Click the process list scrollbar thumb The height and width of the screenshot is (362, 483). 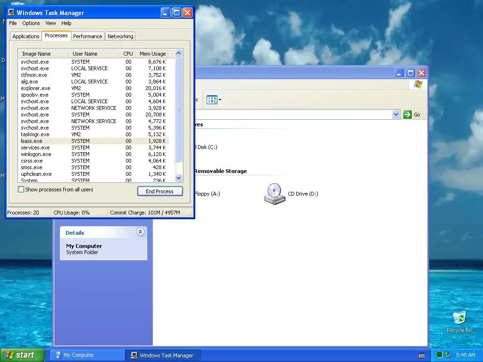178,109
